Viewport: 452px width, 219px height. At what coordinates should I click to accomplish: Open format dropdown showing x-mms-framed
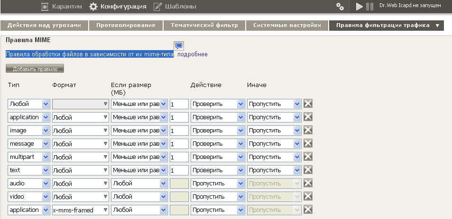coord(81,210)
